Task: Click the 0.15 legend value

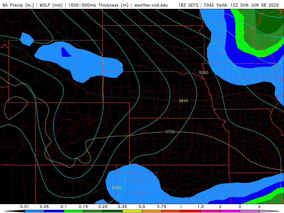Action: coord(83,207)
